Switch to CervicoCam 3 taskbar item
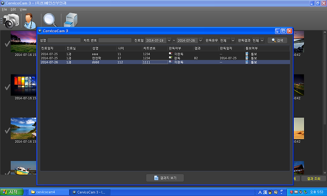Viewport: 327px width, 196px height. coord(90,192)
